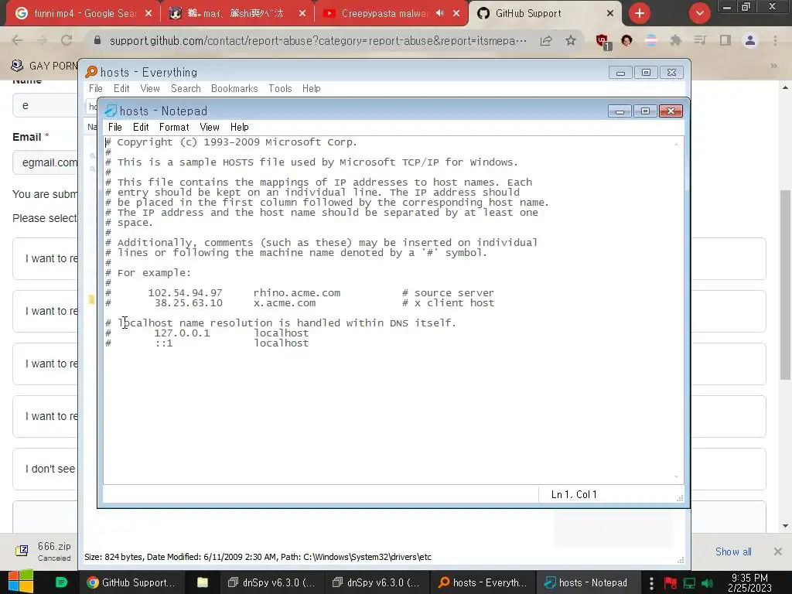
Task: Open Notepad's View menu
Action: (209, 128)
